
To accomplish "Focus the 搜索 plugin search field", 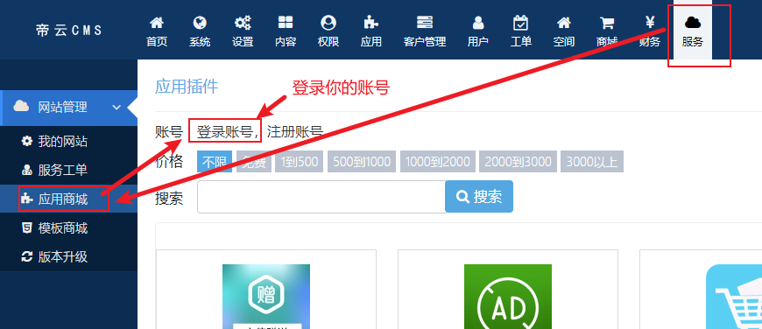I will pyautogui.click(x=321, y=197).
